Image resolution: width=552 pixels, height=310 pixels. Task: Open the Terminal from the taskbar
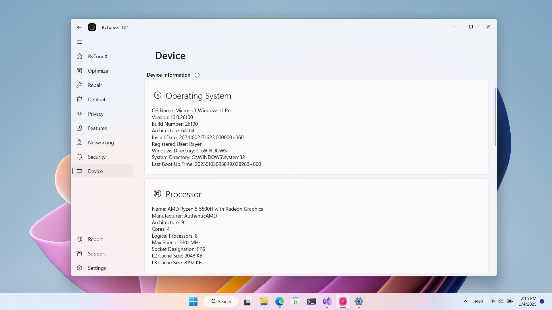pyautogui.click(x=311, y=301)
